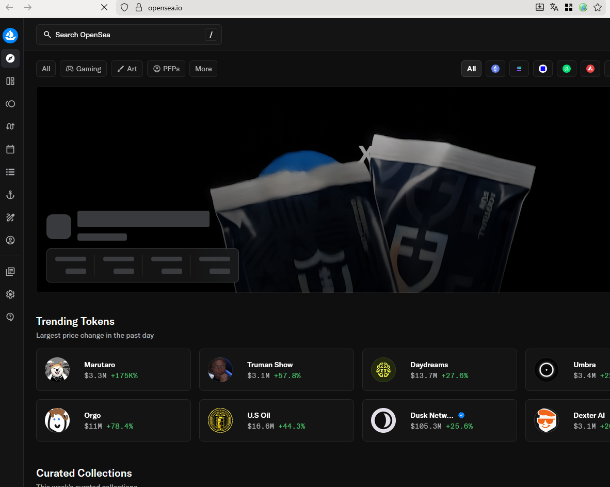Click the browser back arrow
Image resolution: width=610 pixels, height=487 pixels.
9,7
